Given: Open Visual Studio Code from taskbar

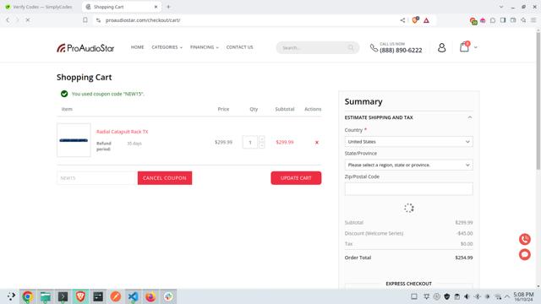Looking at the screenshot, I should (x=134, y=296).
